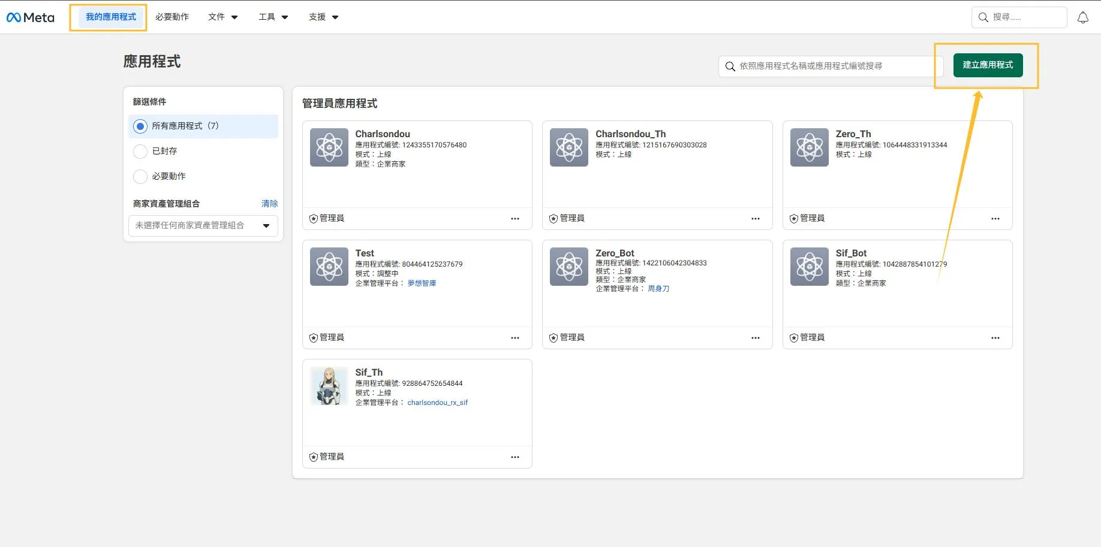The image size is (1101, 547).
Task: Click the 管理員 badge icon on the Test card
Action: coord(313,337)
